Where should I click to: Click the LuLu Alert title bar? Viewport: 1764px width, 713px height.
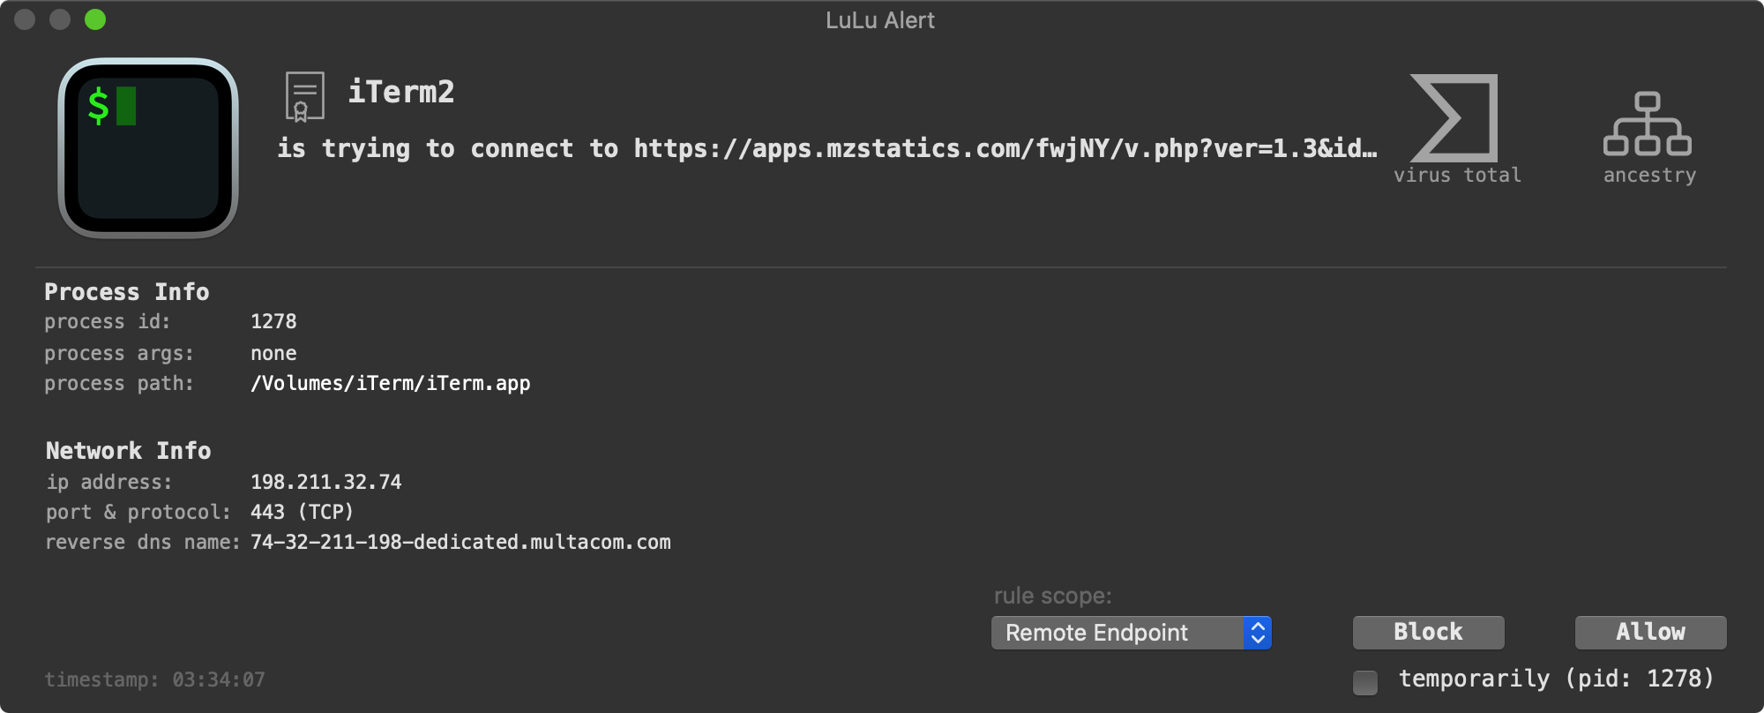click(x=880, y=20)
